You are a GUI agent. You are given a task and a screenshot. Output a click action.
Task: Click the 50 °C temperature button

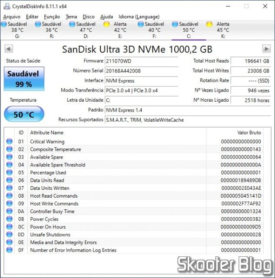coord(24,114)
